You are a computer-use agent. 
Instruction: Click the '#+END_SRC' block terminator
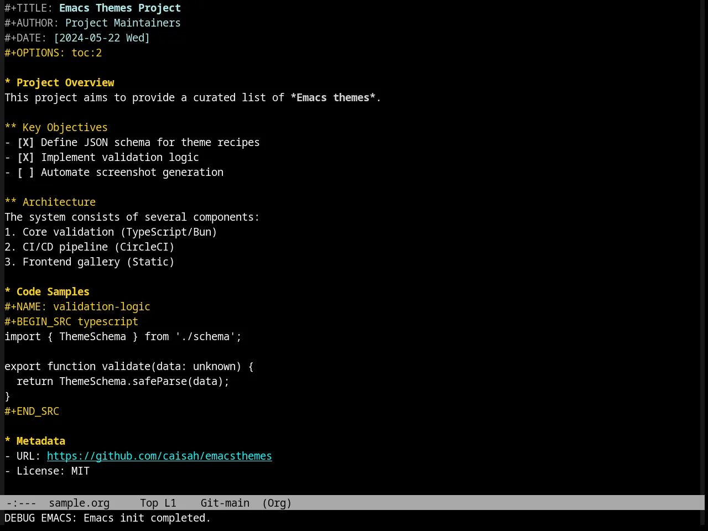click(32, 412)
